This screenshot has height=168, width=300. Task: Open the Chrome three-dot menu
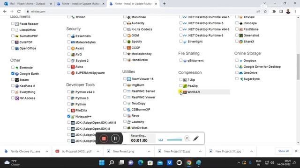pos(295,11)
